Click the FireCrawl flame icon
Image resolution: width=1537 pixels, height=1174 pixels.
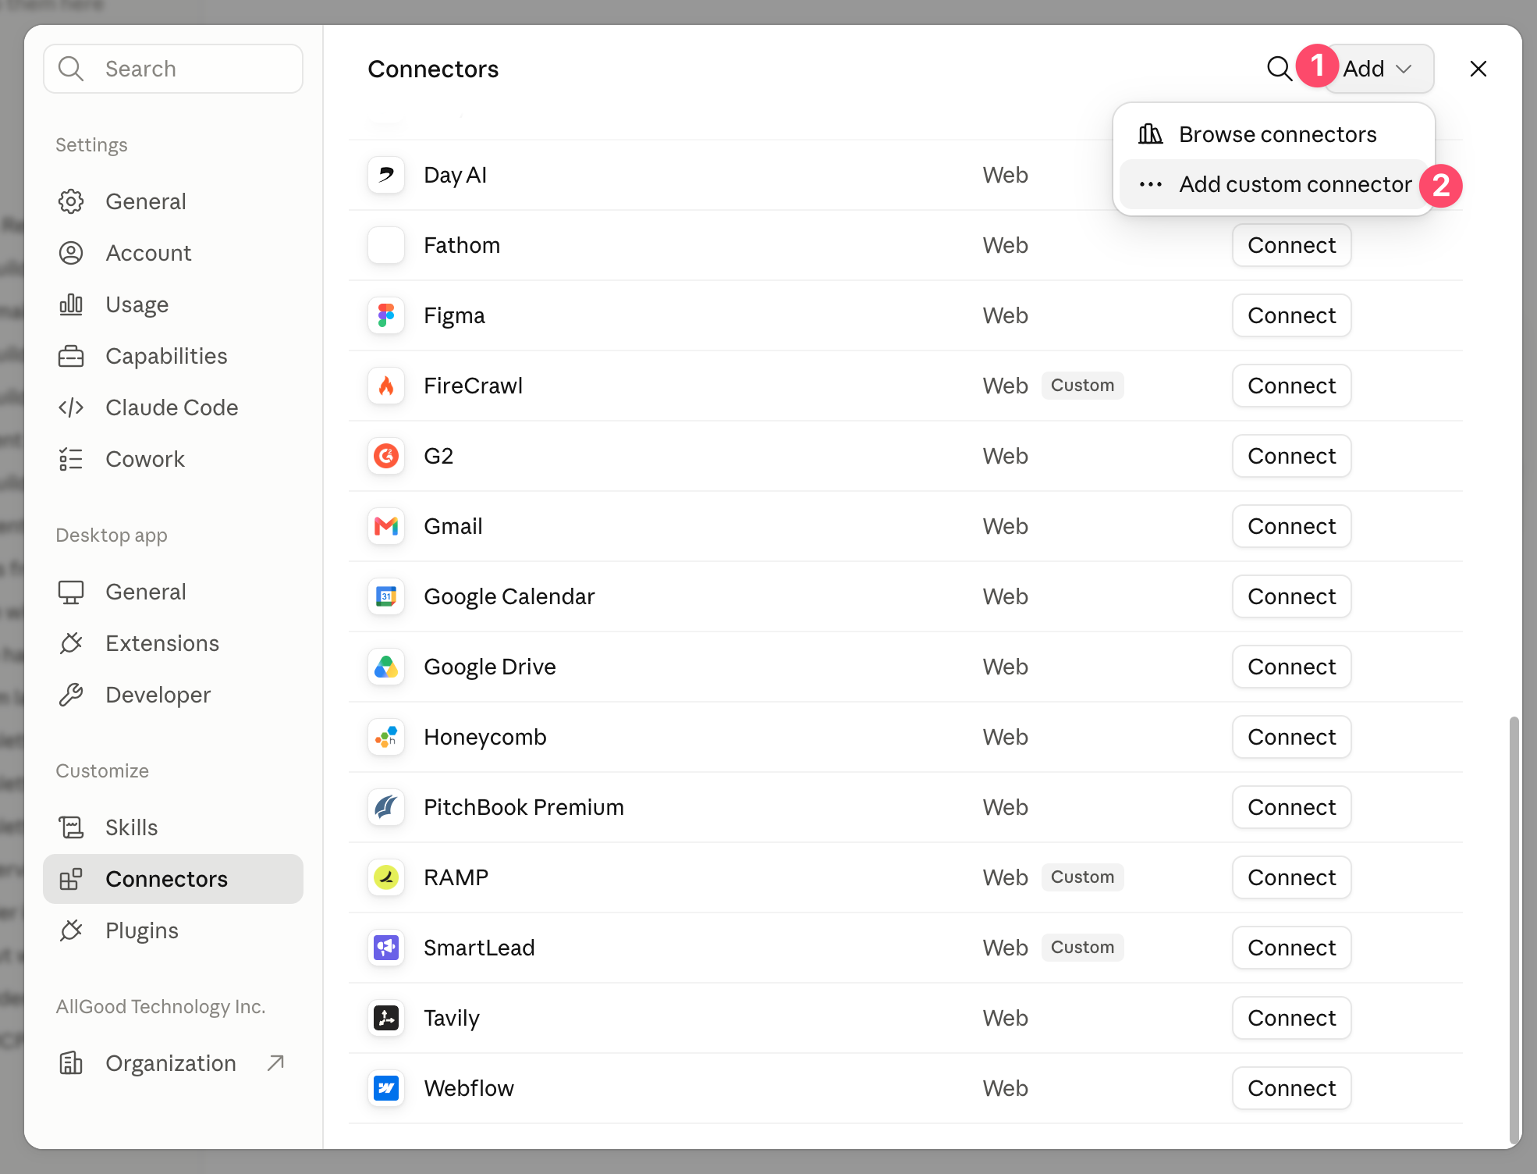[386, 386]
